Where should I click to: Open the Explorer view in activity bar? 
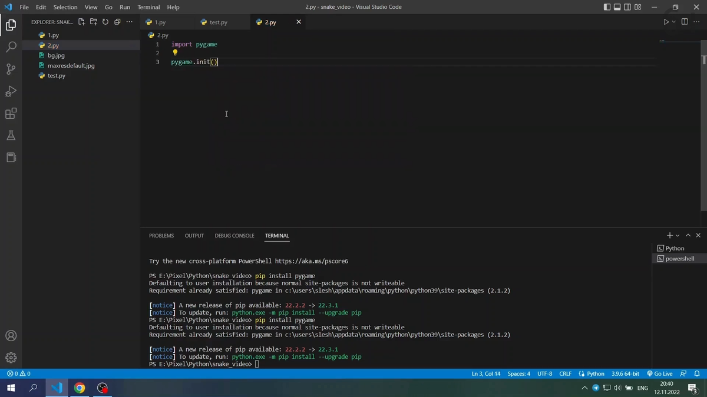tap(11, 25)
